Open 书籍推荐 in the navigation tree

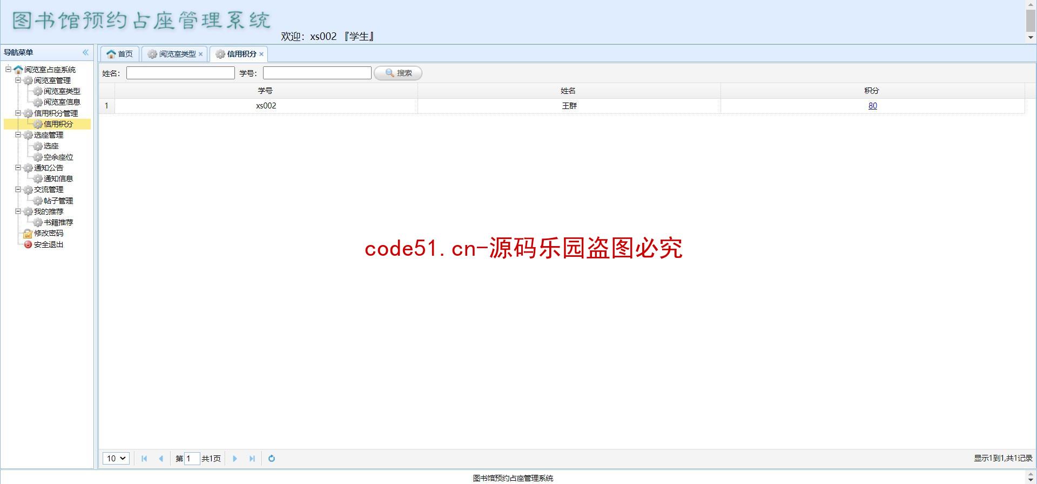(58, 222)
